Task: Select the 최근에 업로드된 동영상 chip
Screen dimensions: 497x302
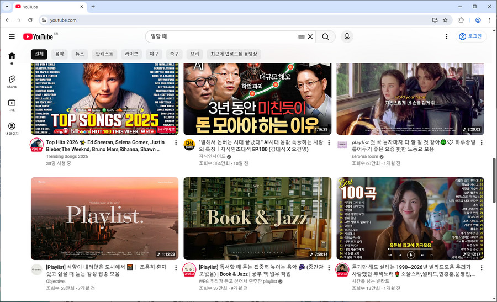Action: click(x=234, y=54)
